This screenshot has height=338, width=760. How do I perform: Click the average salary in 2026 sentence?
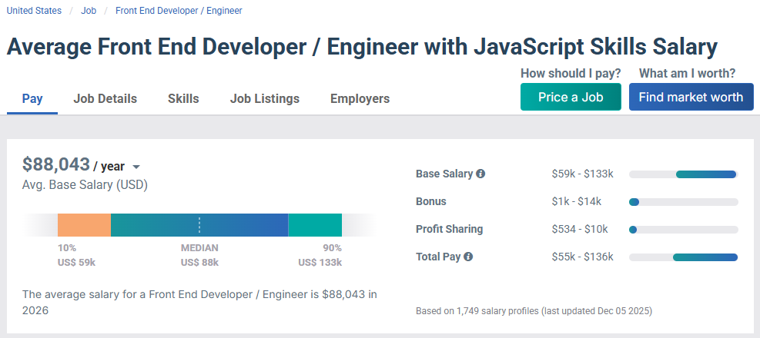point(199,302)
